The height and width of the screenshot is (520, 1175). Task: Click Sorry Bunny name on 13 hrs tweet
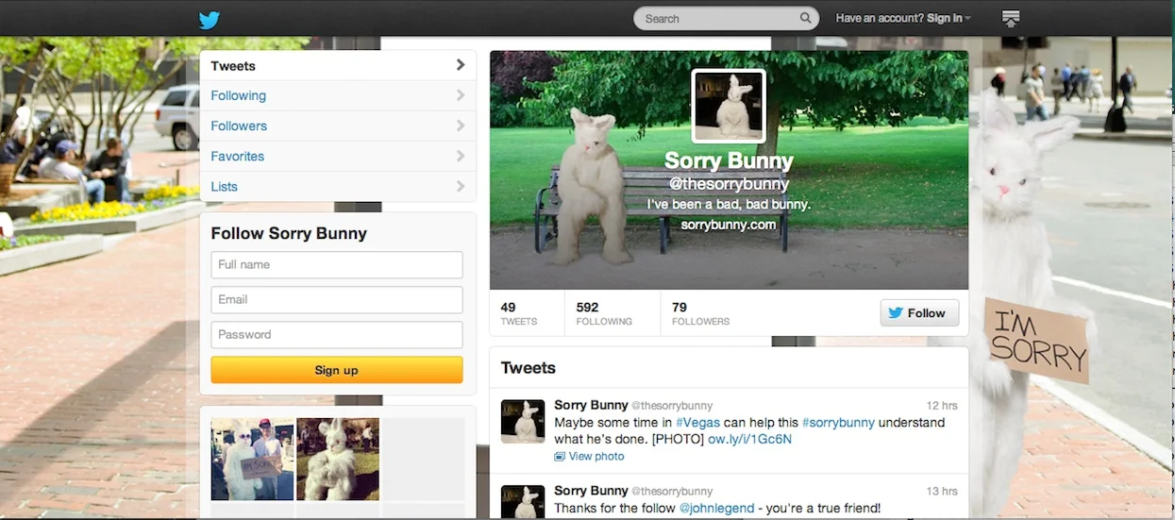click(x=591, y=491)
